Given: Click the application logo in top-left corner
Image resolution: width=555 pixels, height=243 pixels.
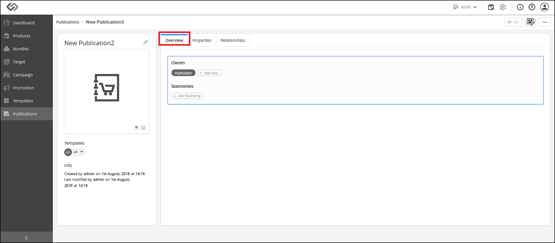Looking at the screenshot, I should pyautogui.click(x=12, y=7).
